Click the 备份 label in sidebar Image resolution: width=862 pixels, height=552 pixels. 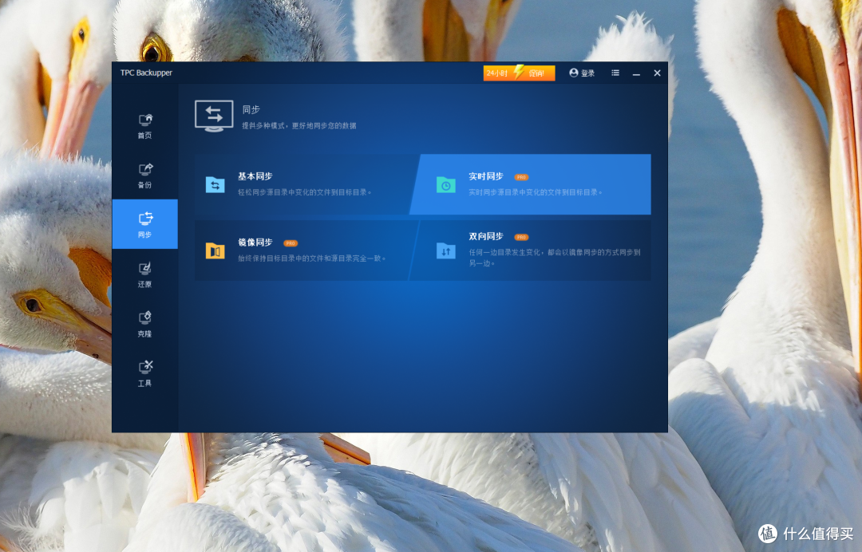[144, 185]
